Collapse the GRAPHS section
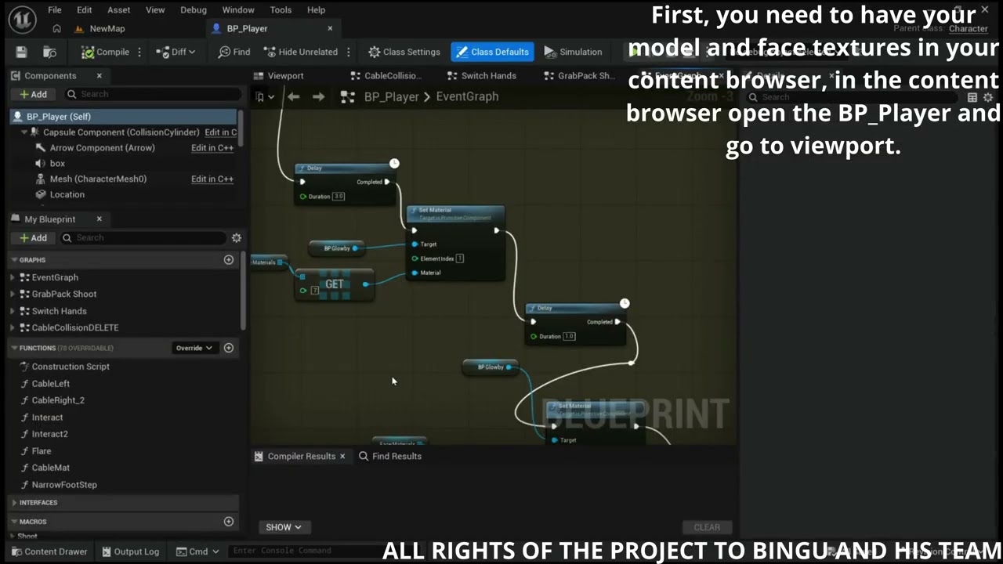Image resolution: width=1003 pixels, height=564 pixels. (14, 260)
